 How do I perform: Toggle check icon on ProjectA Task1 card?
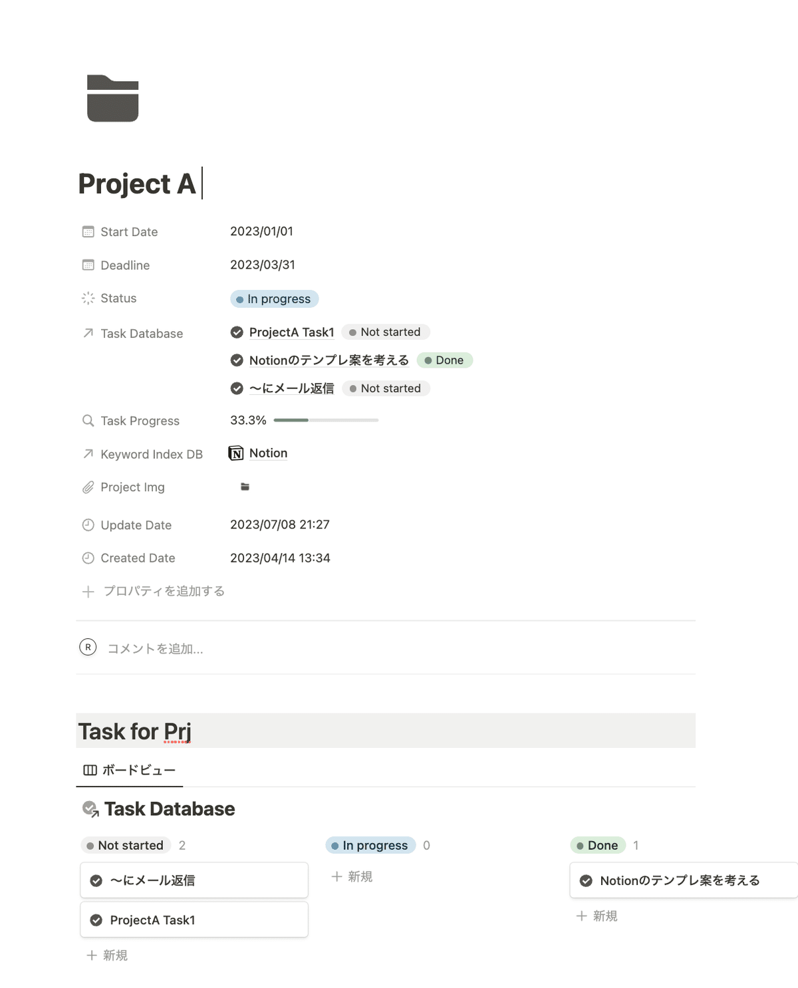click(96, 920)
